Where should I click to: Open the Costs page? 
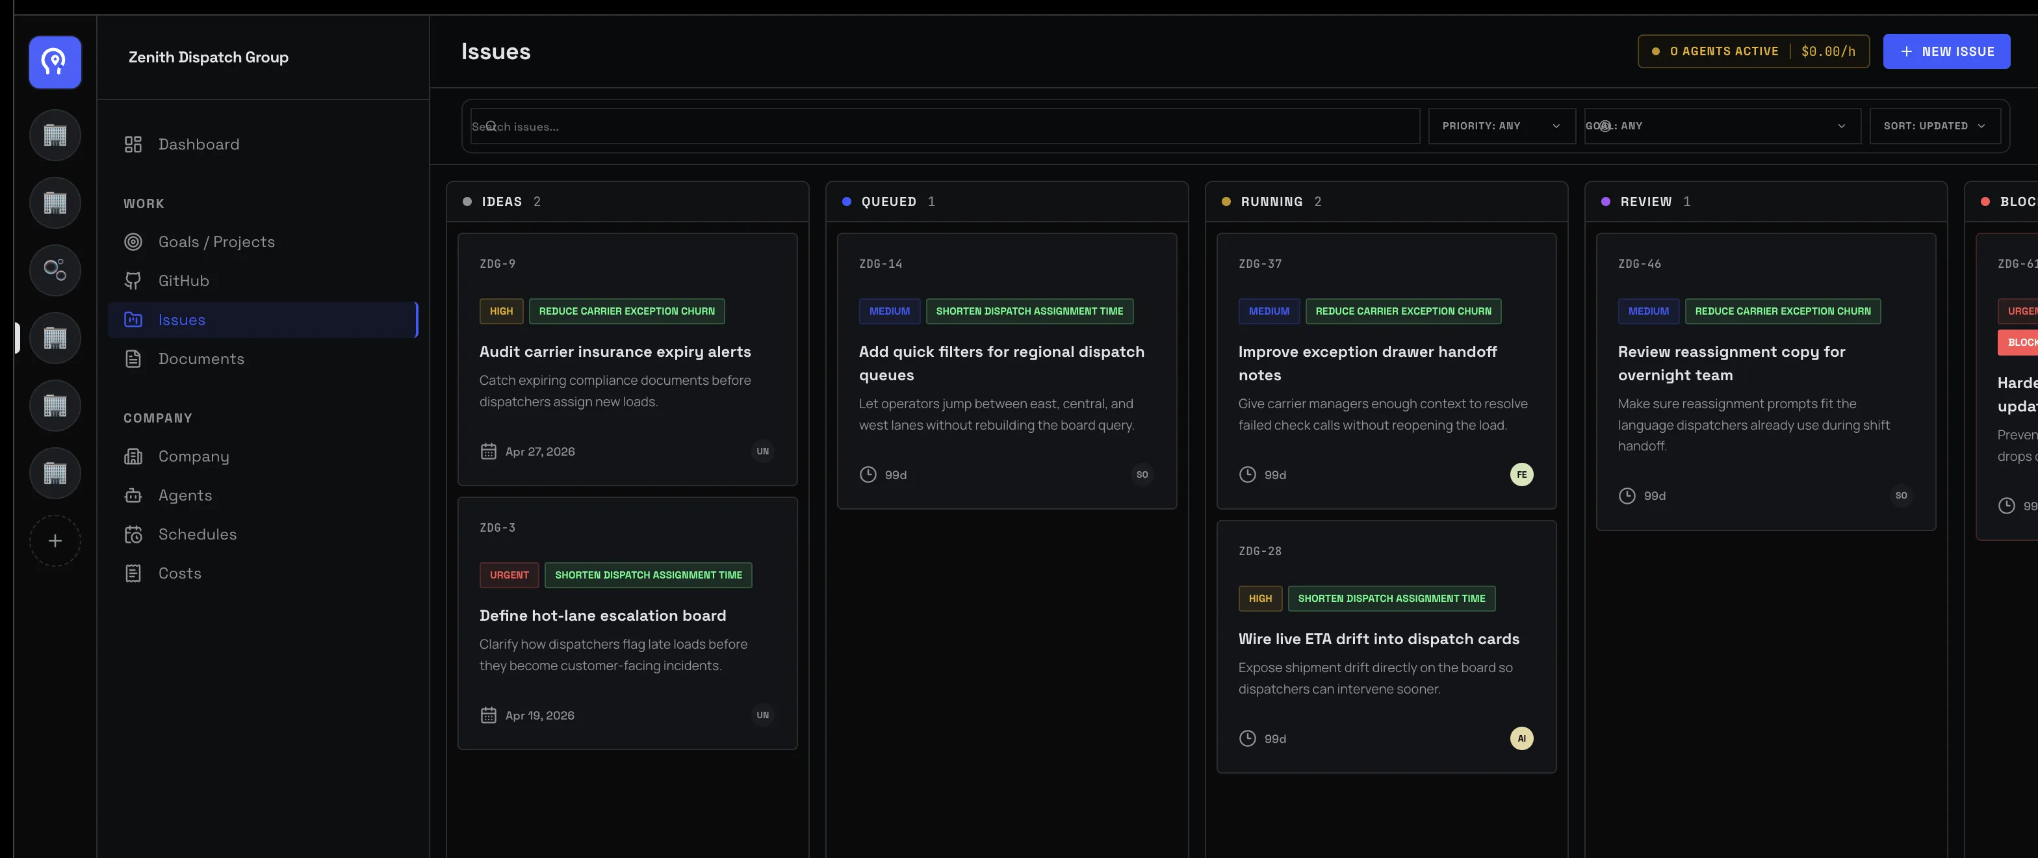(262, 573)
